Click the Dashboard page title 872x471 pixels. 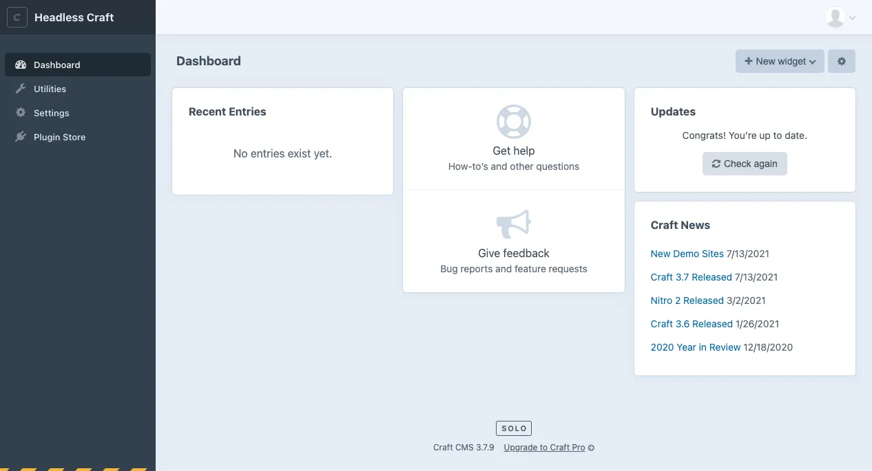pos(209,61)
